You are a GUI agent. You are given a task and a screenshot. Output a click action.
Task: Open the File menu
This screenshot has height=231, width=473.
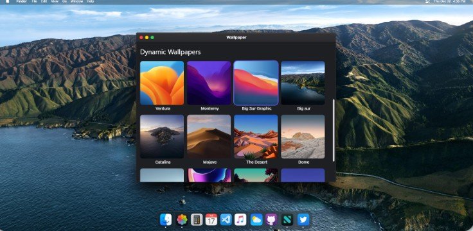(x=35, y=1)
